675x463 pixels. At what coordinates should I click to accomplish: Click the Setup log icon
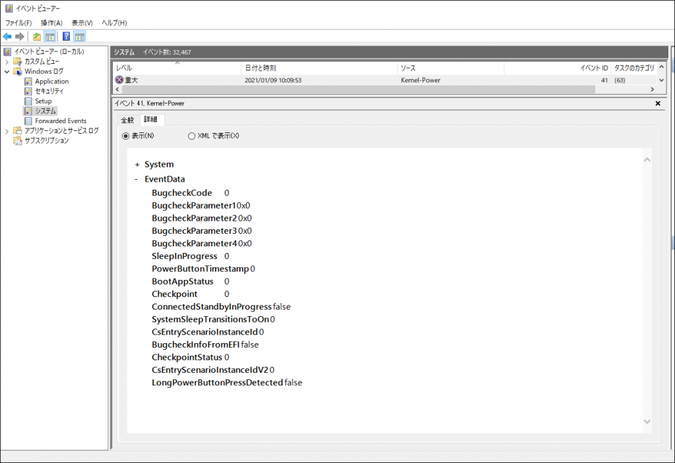click(x=28, y=101)
